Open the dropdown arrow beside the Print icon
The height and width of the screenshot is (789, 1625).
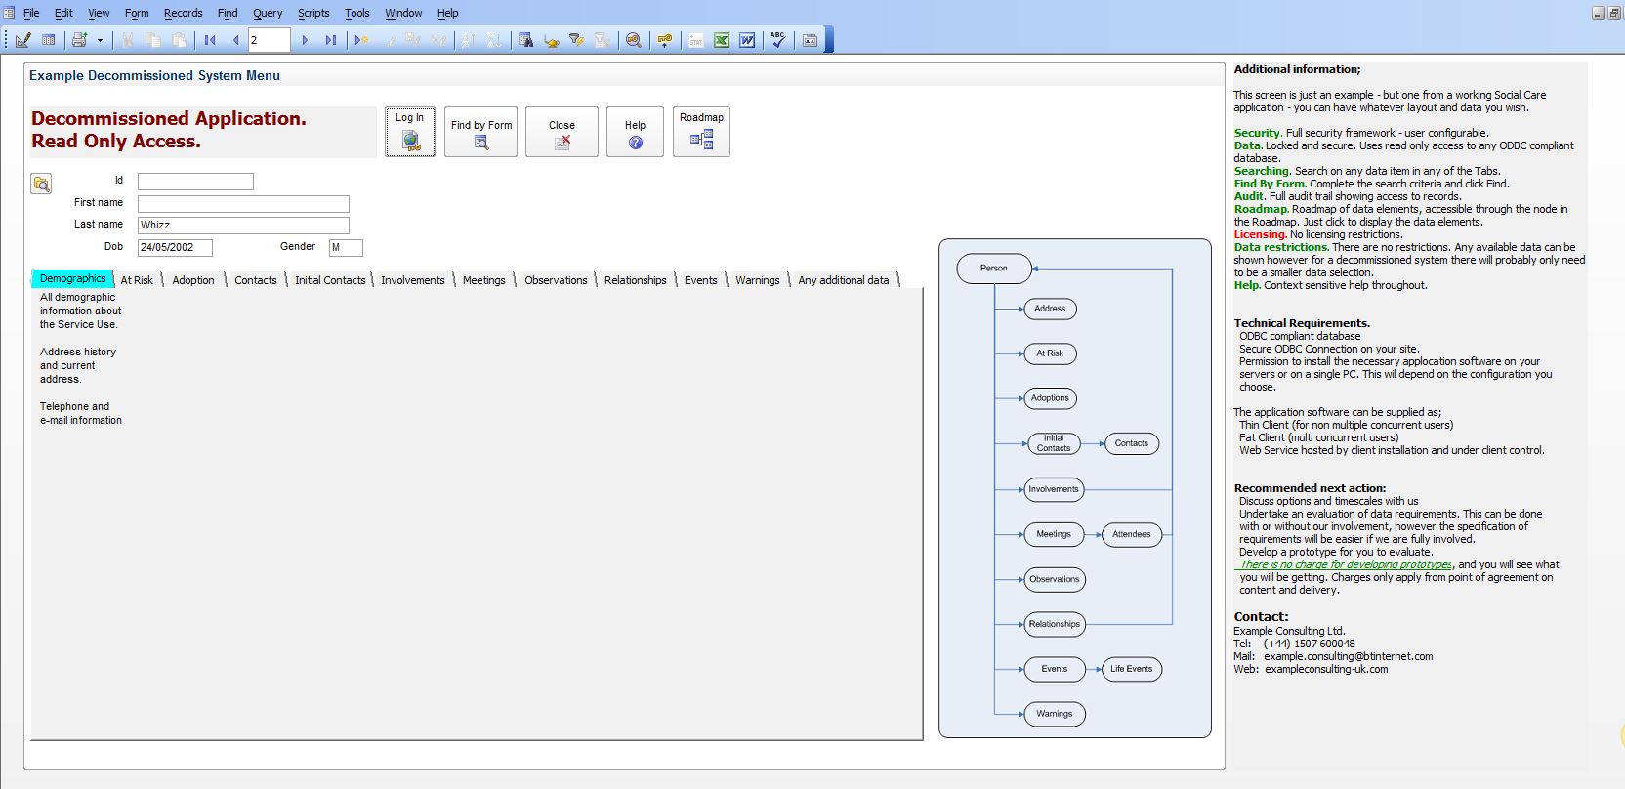coord(100,40)
